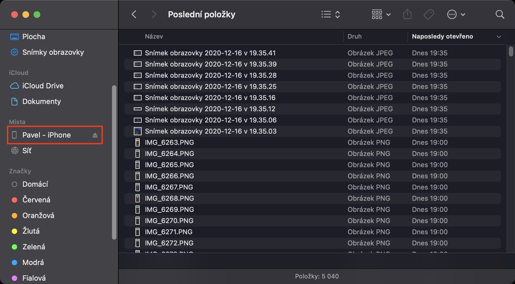The width and height of the screenshot is (515, 284).
Task: Eject the Pavel - iPhone device
Action: point(95,135)
